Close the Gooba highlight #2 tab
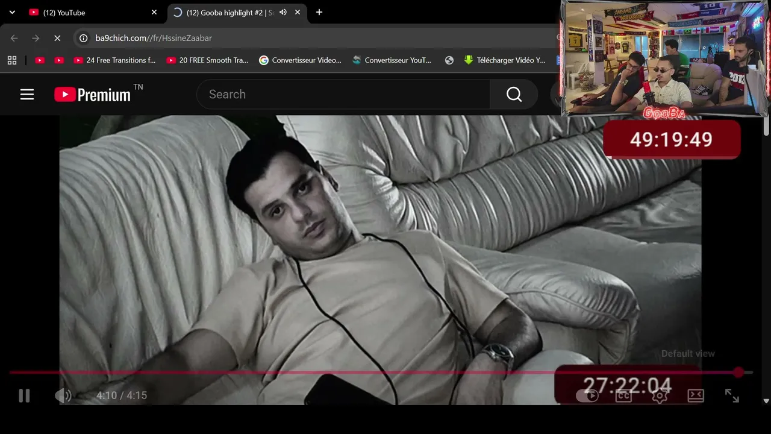This screenshot has width=771, height=434. tap(298, 12)
